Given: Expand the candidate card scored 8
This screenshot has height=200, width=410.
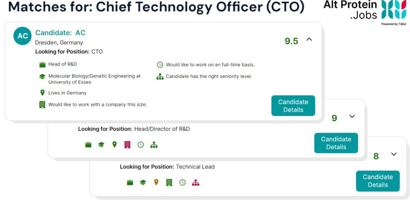Looking at the screenshot, I should click(394, 154).
